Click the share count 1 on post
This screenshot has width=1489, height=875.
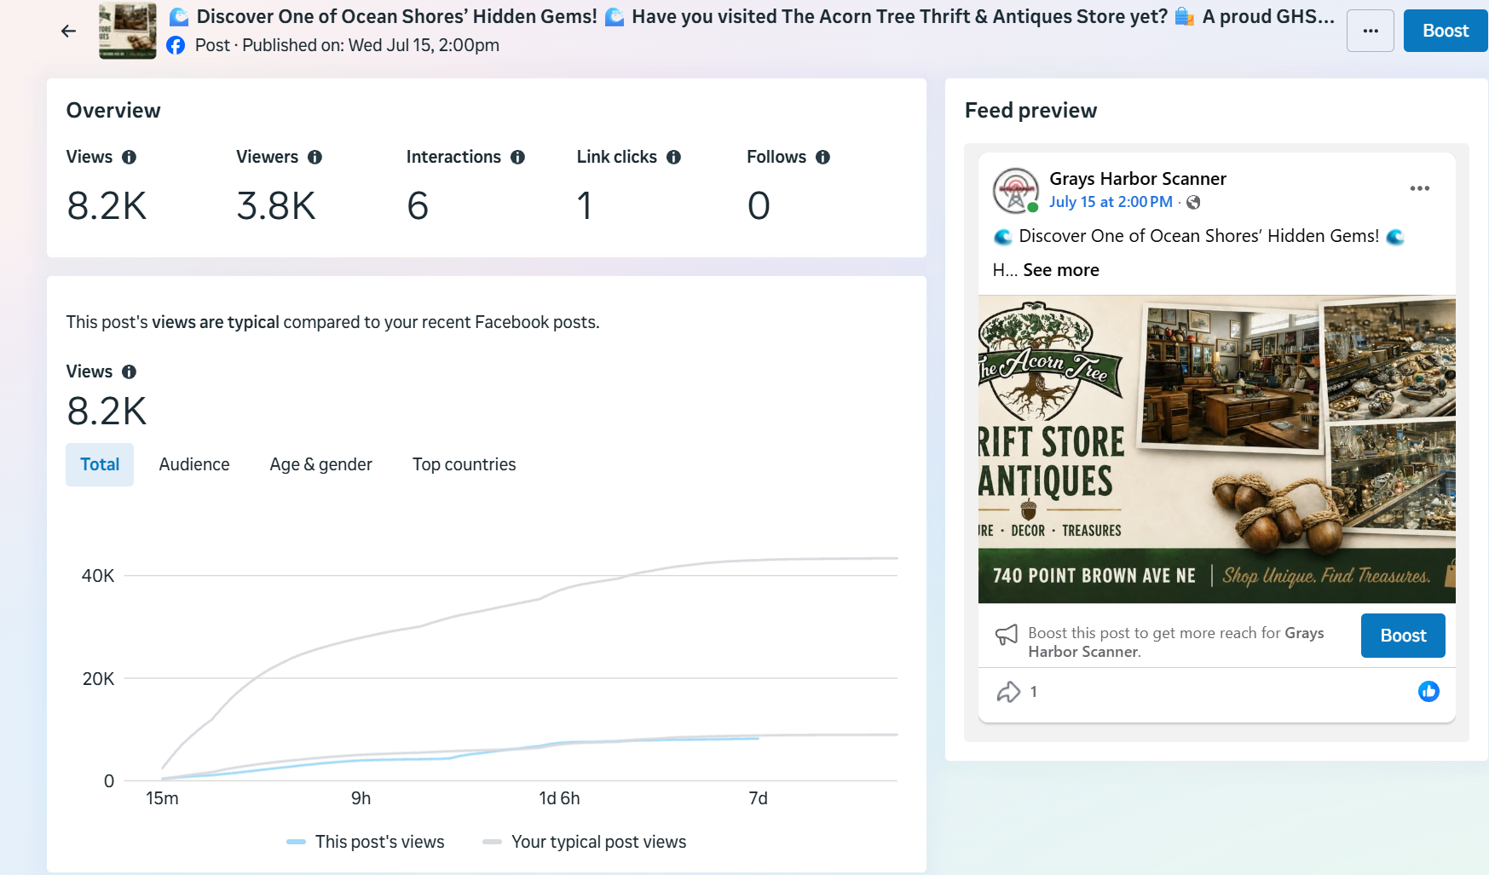(x=1034, y=692)
